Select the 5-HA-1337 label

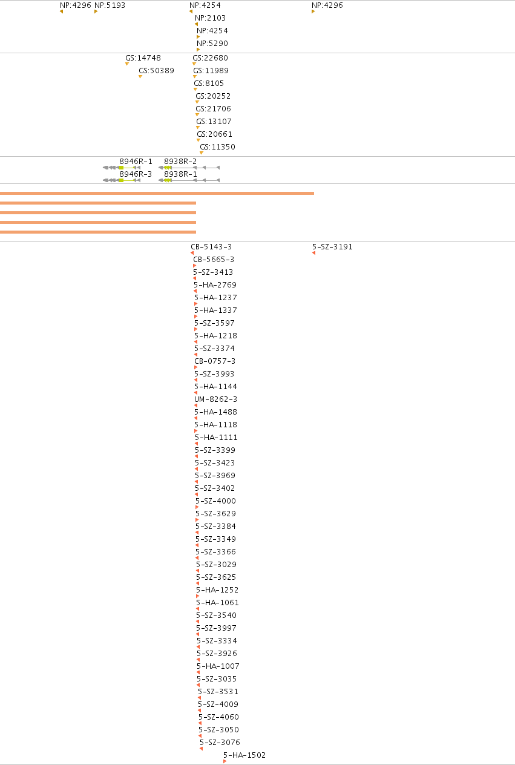point(216,310)
